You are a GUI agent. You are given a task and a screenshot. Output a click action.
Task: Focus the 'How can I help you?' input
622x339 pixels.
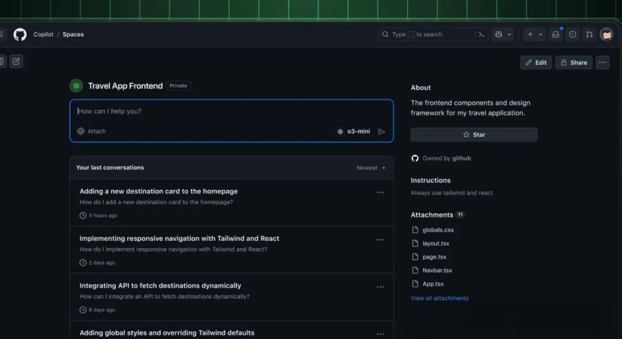click(232, 111)
